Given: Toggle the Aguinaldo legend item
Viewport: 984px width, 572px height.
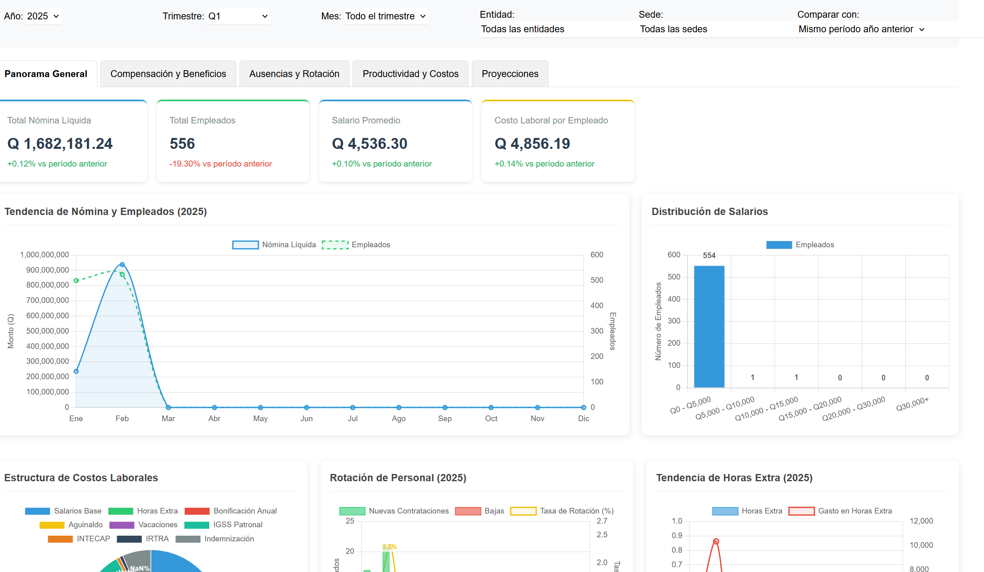Looking at the screenshot, I should pyautogui.click(x=71, y=525).
